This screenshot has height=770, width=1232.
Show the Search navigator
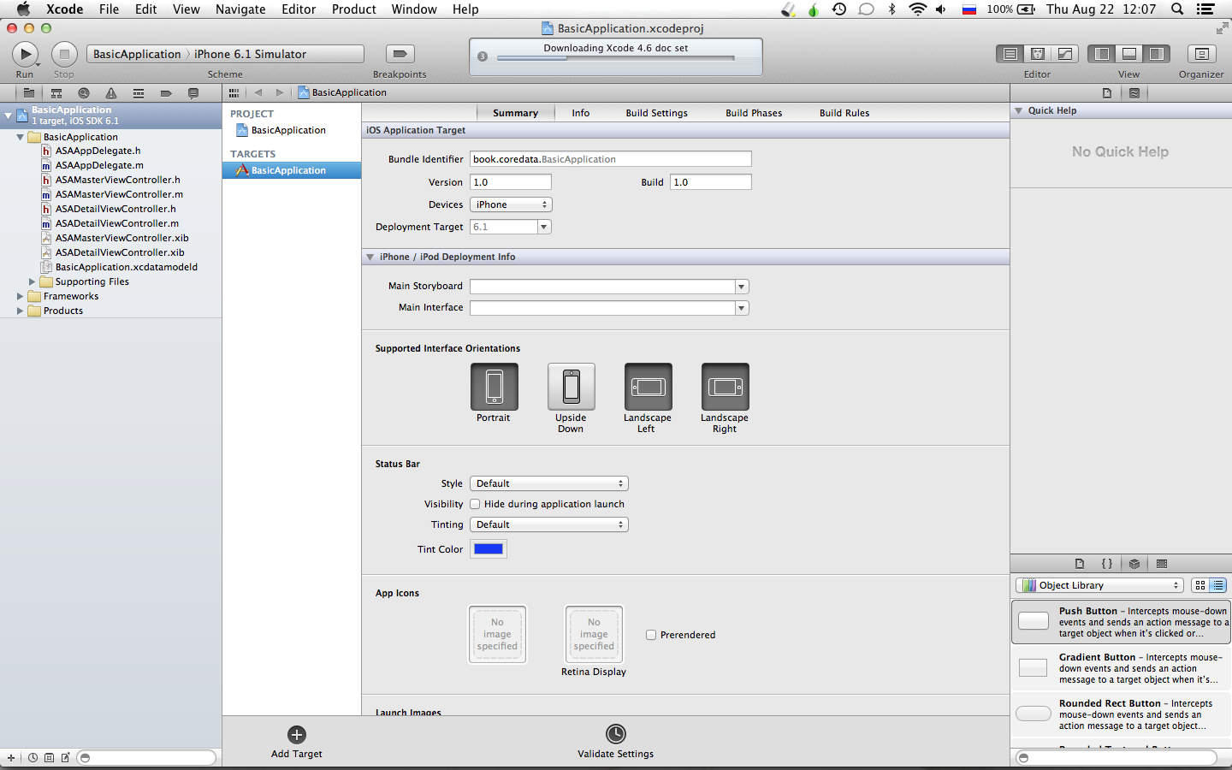tap(84, 93)
